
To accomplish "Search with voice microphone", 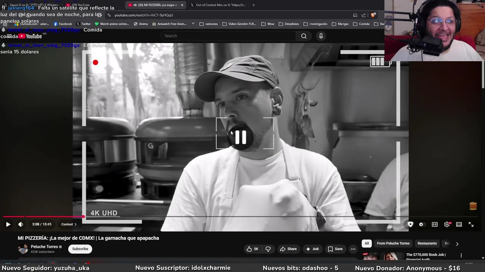I will pos(321,36).
